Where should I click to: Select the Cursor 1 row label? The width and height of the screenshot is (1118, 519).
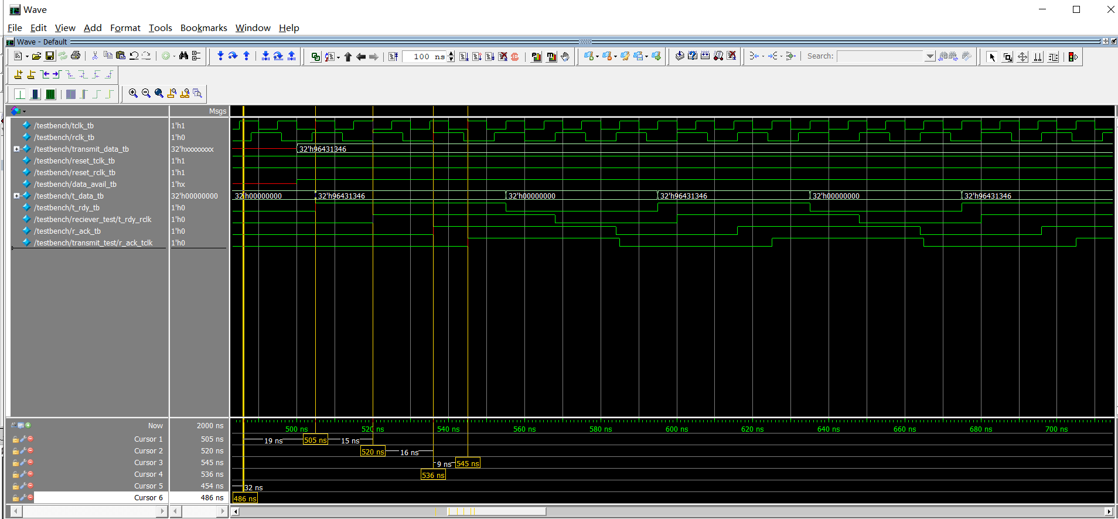tap(148, 439)
